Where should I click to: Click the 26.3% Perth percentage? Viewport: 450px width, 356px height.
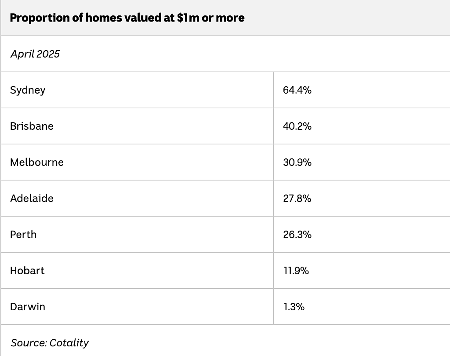pyautogui.click(x=297, y=235)
